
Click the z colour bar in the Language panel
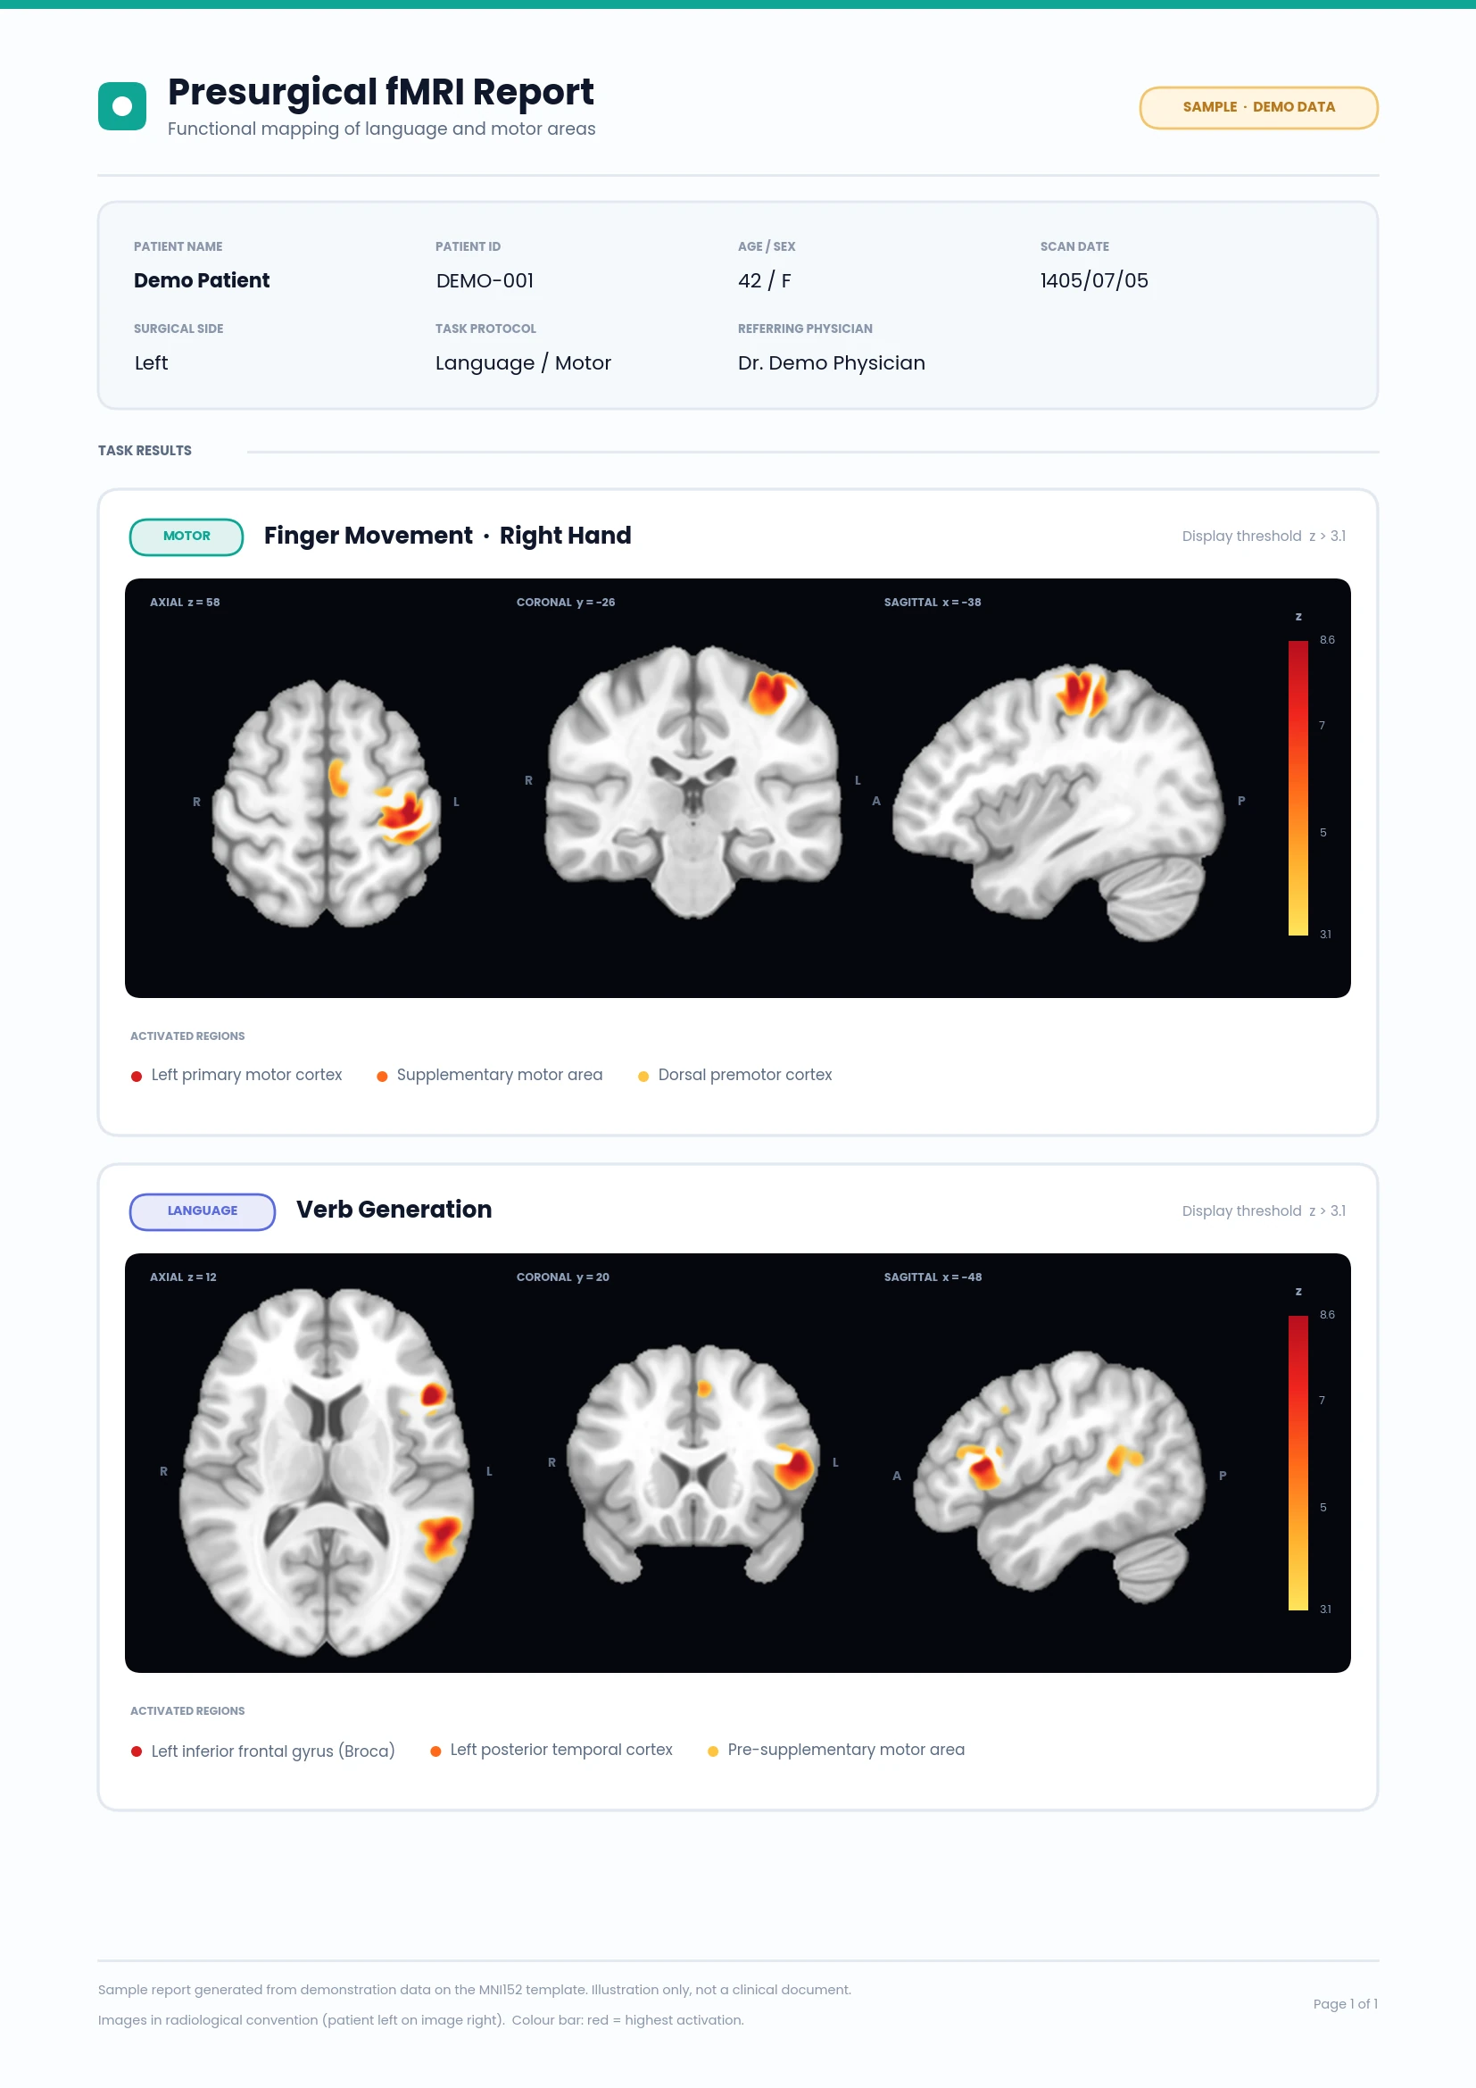coord(1298,1462)
